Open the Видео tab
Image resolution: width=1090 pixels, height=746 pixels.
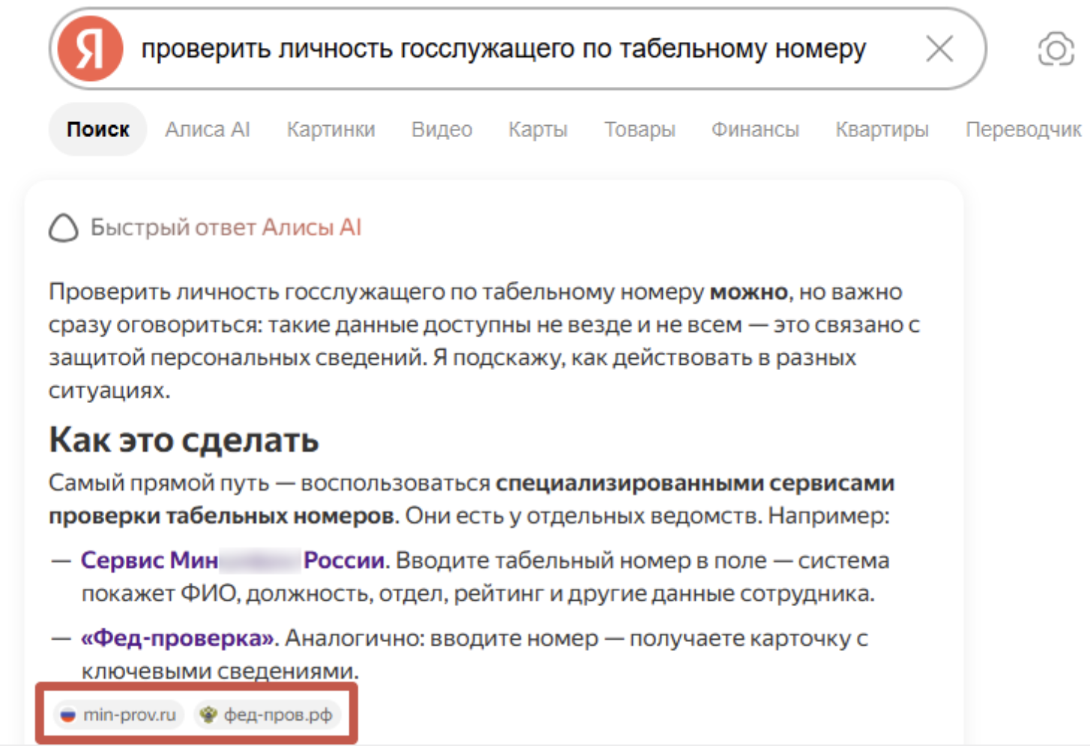pyautogui.click(x=442, y=130)
